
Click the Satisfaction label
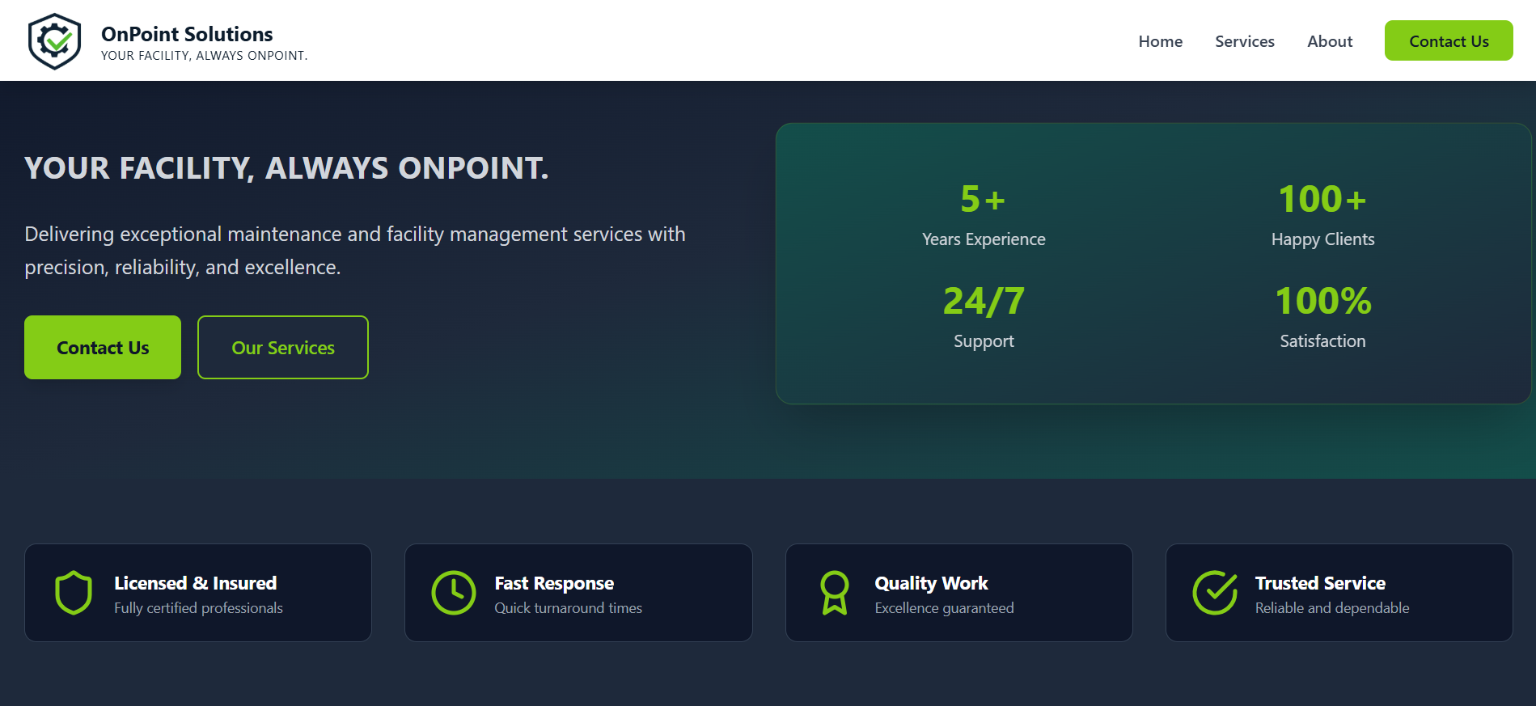(x=1322, y=341)
